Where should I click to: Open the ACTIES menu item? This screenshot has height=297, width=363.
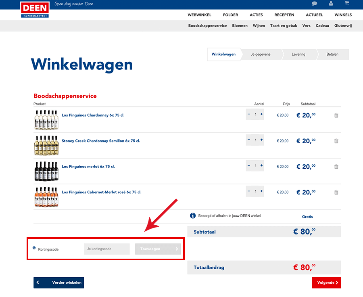[x=256, y=15]
